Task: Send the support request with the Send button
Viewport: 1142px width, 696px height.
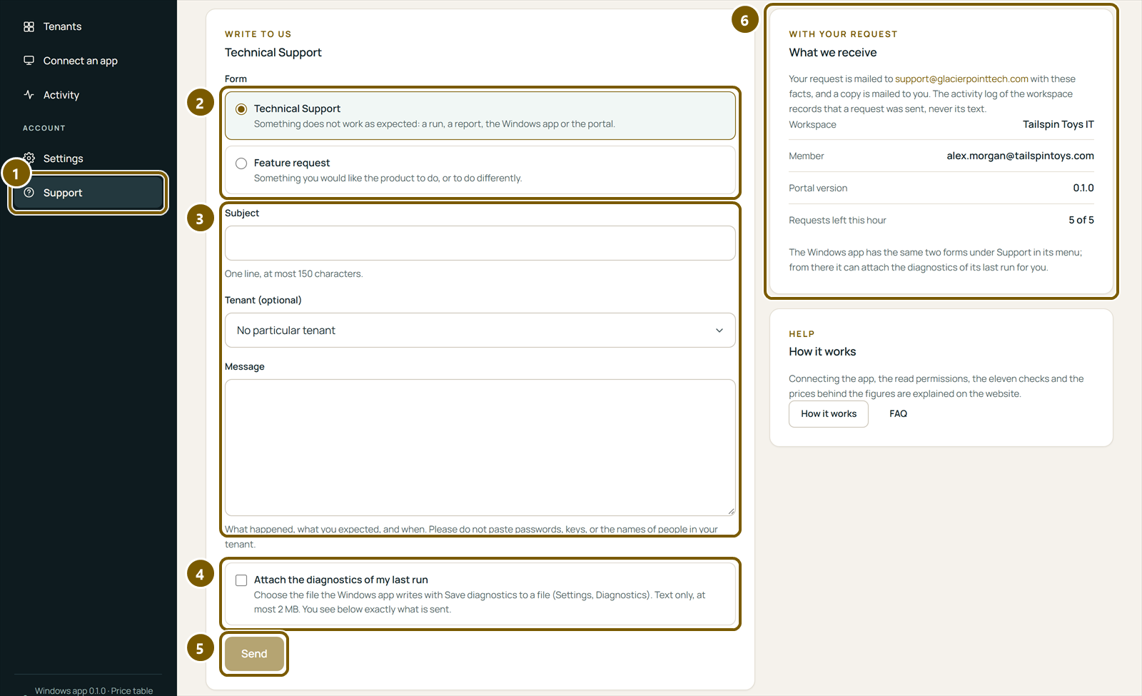Action: (x=254, y=654)
